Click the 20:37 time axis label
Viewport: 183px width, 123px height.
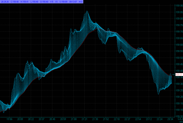pyautogui.click(x=42, y=119)
